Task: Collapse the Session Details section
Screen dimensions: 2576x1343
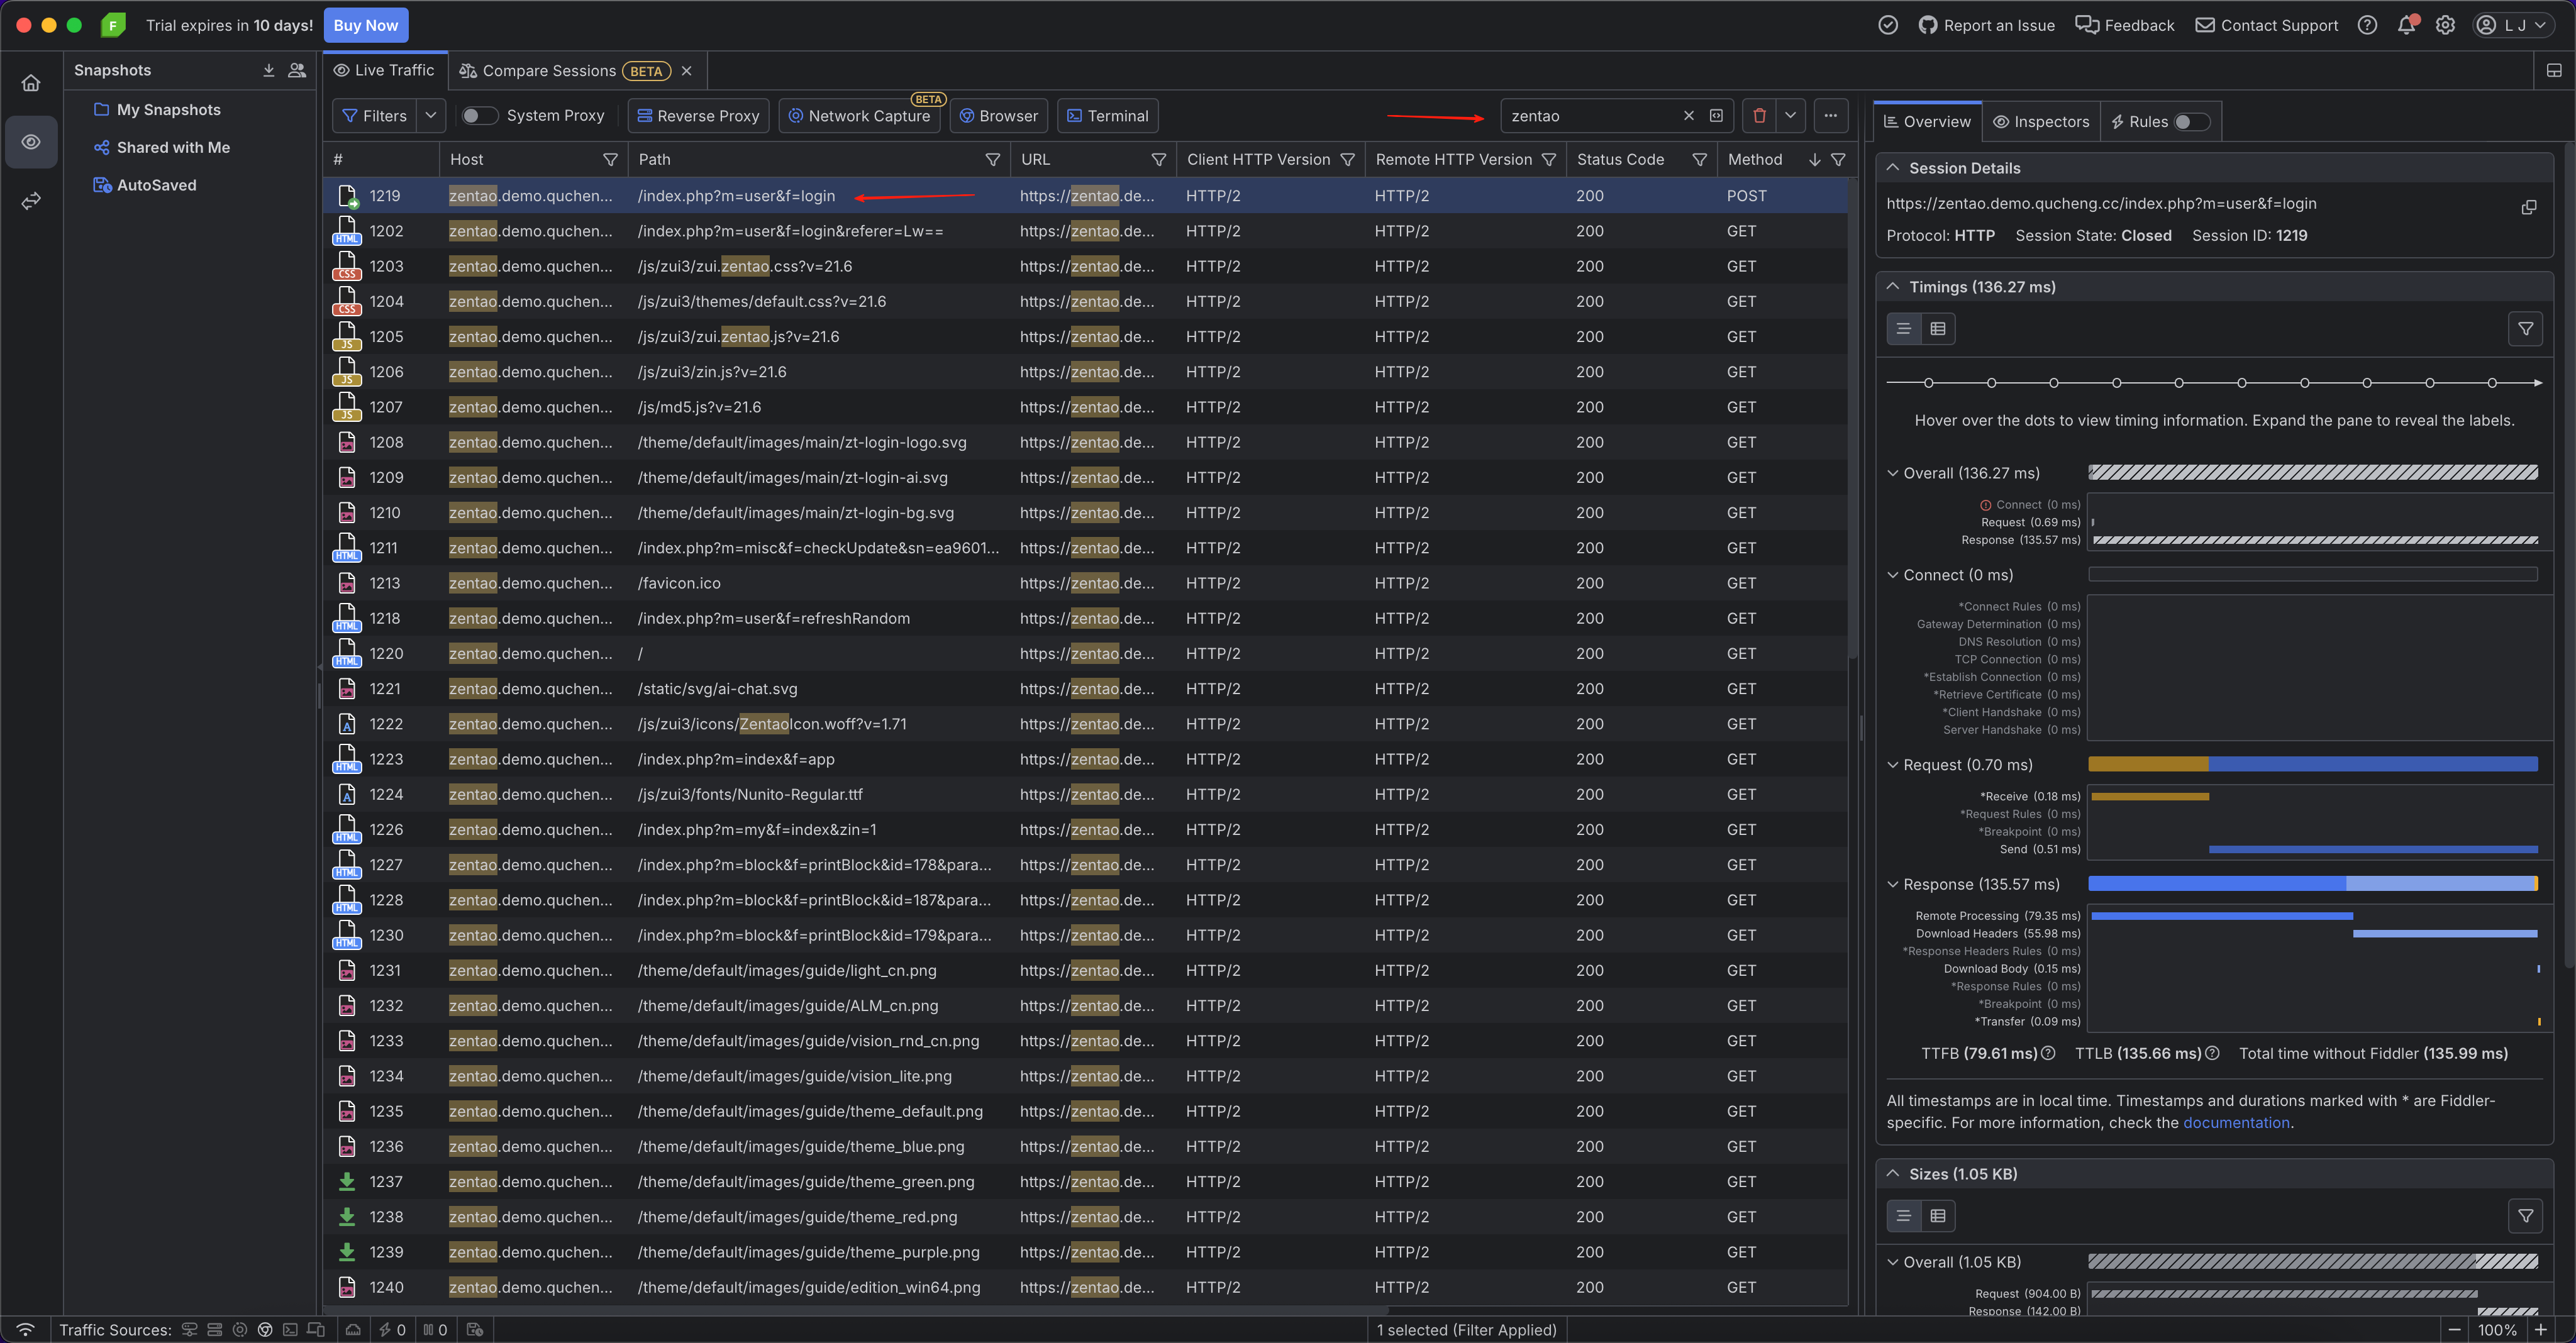Action: click(x=1892, y=168)
